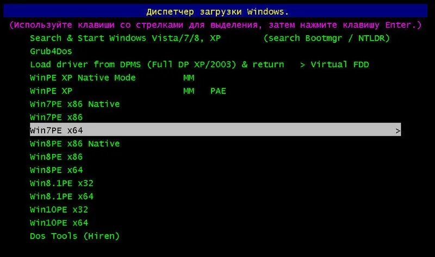Click highlighted Win7PE x64 entry
Viewport: 435px width, 257px height.
(x=215, y=130)
